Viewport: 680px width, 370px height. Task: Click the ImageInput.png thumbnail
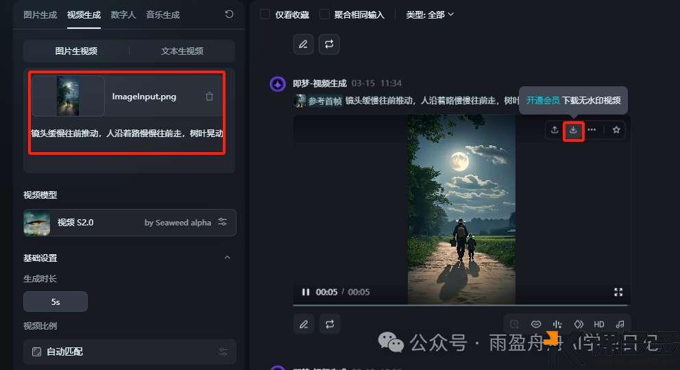tap(68, 96)
